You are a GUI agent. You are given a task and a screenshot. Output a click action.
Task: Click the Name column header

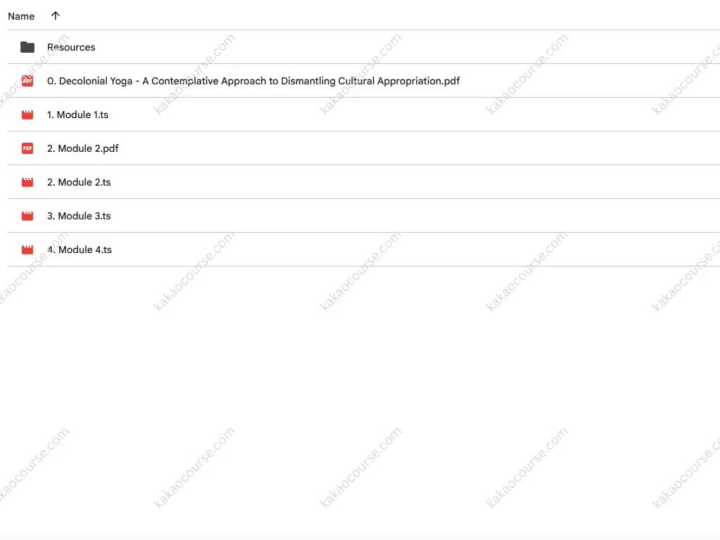[x=21, y=16]
